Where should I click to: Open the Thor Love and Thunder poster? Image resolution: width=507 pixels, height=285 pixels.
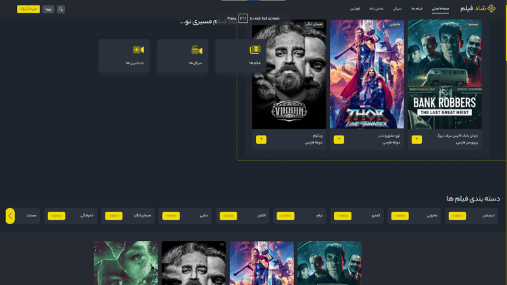[367, 74]
